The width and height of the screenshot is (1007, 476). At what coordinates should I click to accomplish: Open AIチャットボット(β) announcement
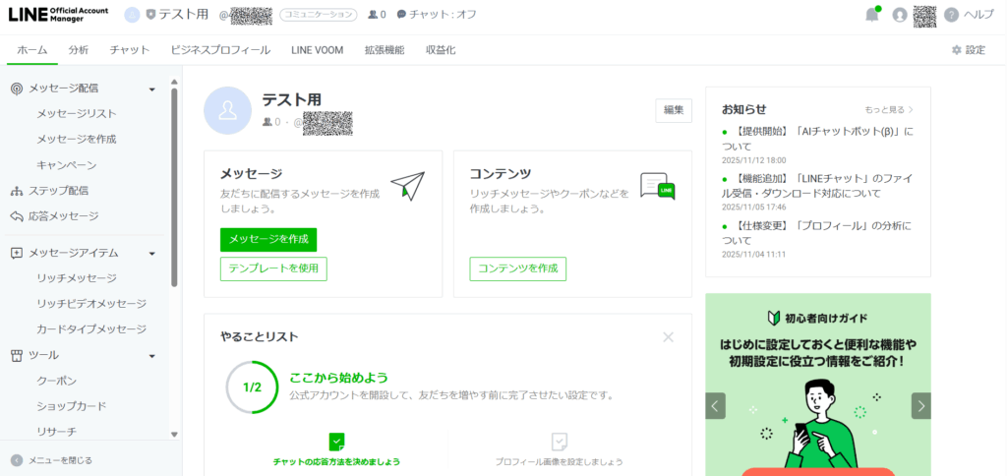(x=817, y=139)
